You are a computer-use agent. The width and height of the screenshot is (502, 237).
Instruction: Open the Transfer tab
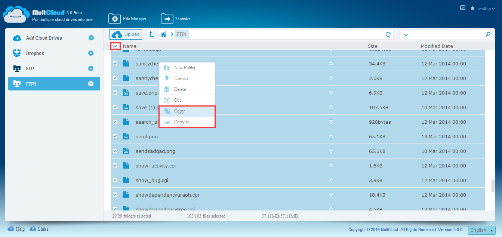pyautogui.click(x=176, y=19)
